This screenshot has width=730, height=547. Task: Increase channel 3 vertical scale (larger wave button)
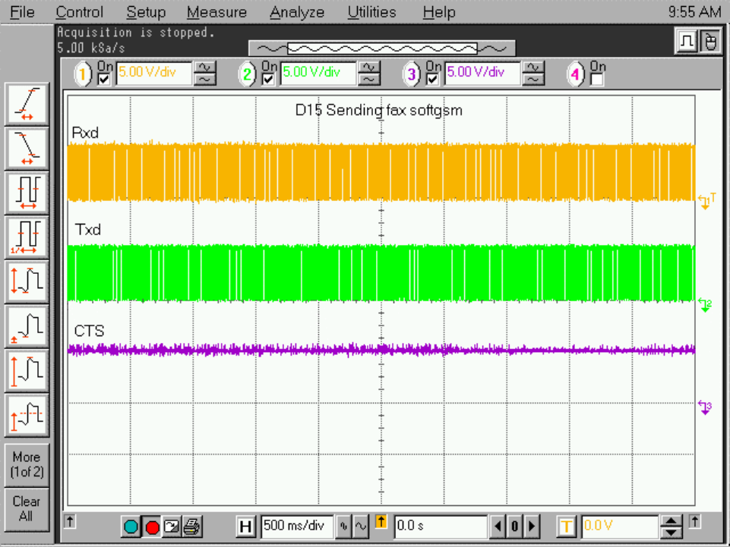pyautogui.click(x=533, y=68)
